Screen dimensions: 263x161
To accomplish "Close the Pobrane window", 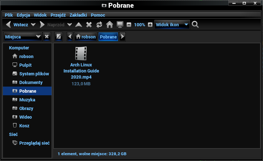I will [255, 3].
